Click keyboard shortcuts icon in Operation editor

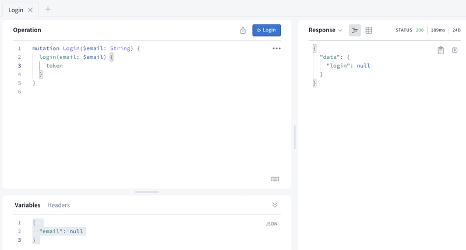[x=274, y=179]
